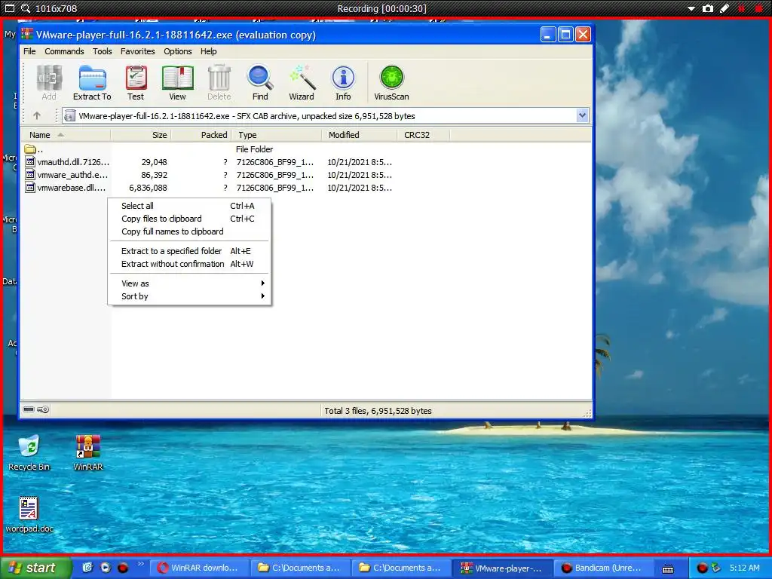Select vmwarebase.dll file icon

point(30,188)
